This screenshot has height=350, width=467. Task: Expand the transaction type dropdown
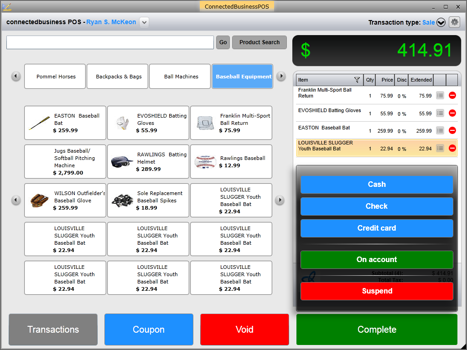441,22
